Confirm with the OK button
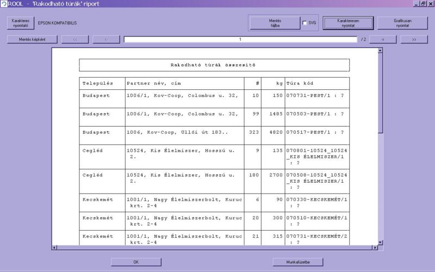 pos(136,262)
